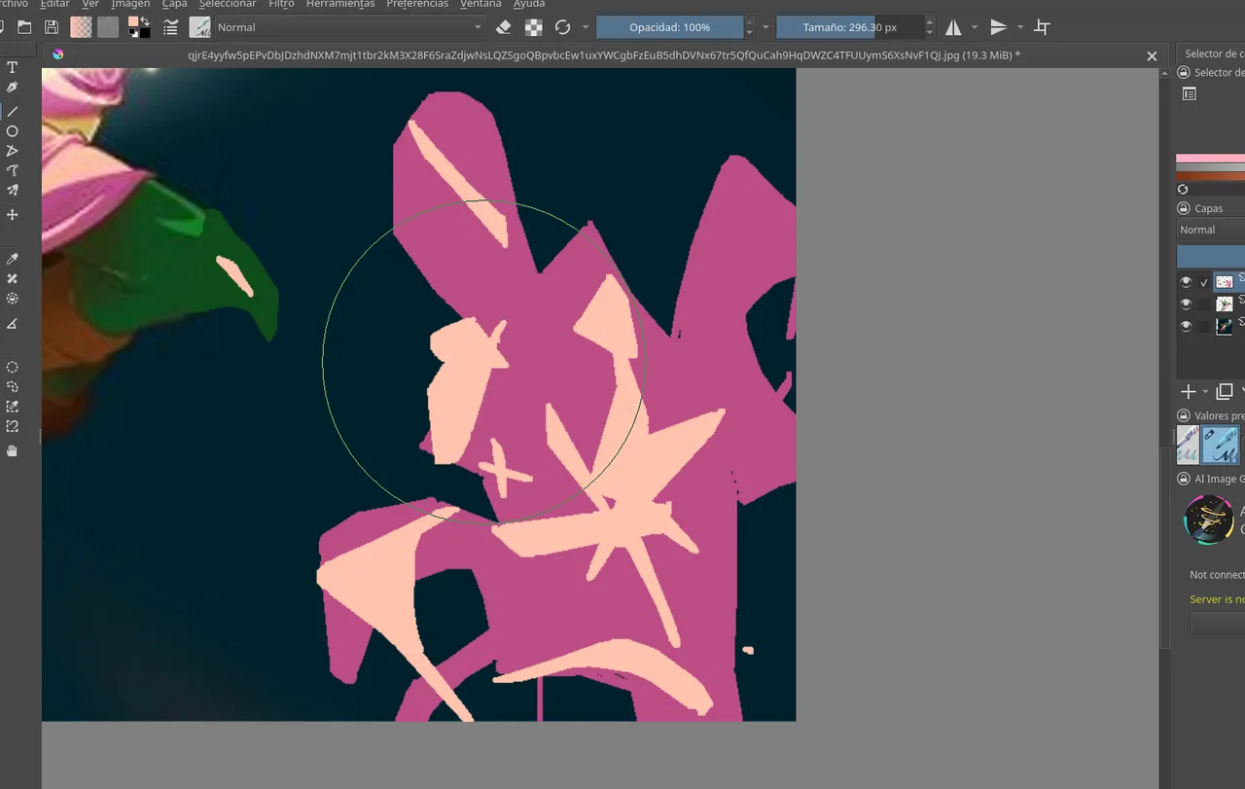1245x789 pixels.
Task: Open brush blending mode dropdown Normal
Action: click(x=349, y=27)
